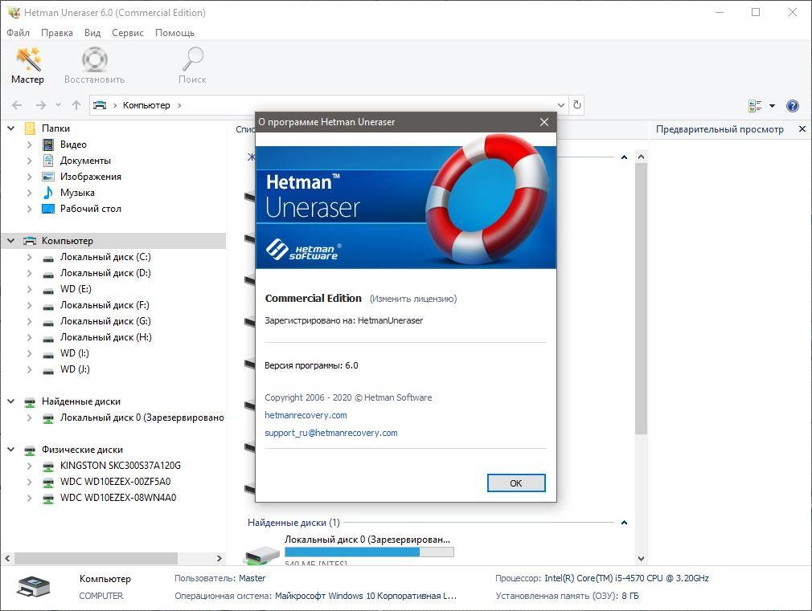Open the Файл menu
This screenshot has width=812, height=611.
click(18, 33)
